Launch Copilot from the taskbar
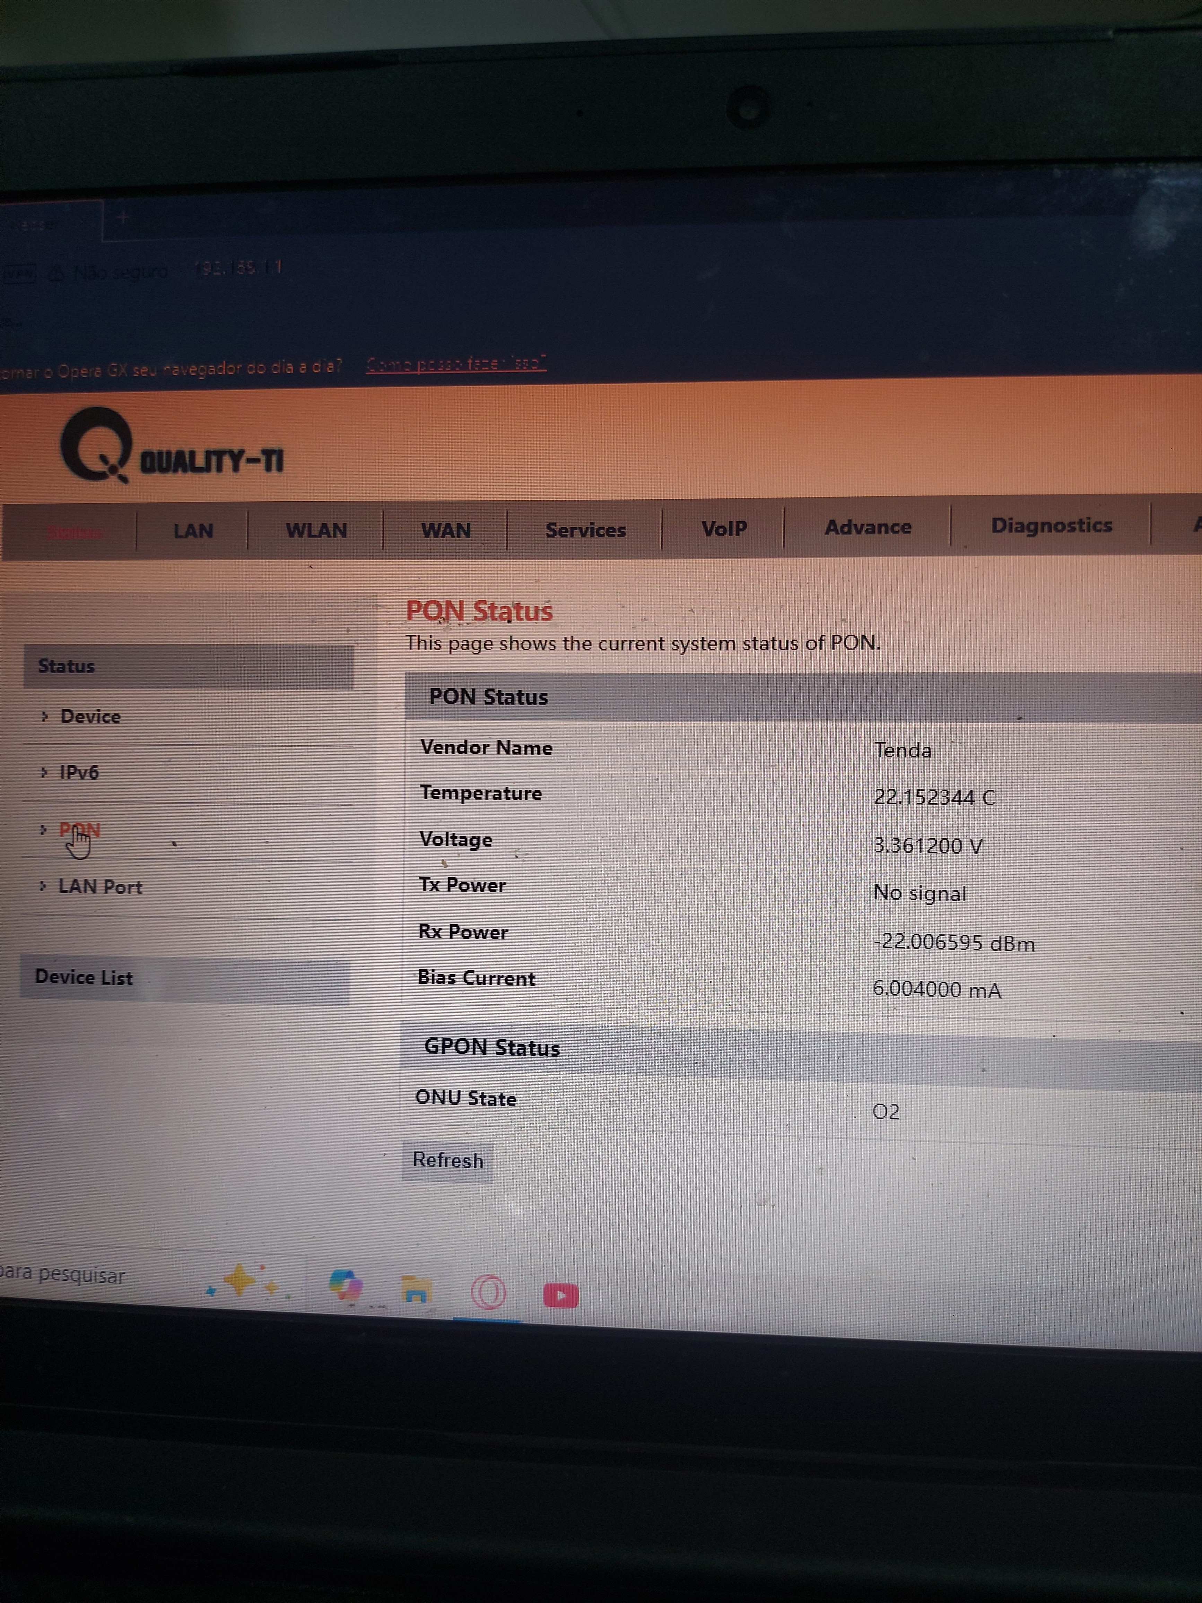 (x=346, y=1285)
